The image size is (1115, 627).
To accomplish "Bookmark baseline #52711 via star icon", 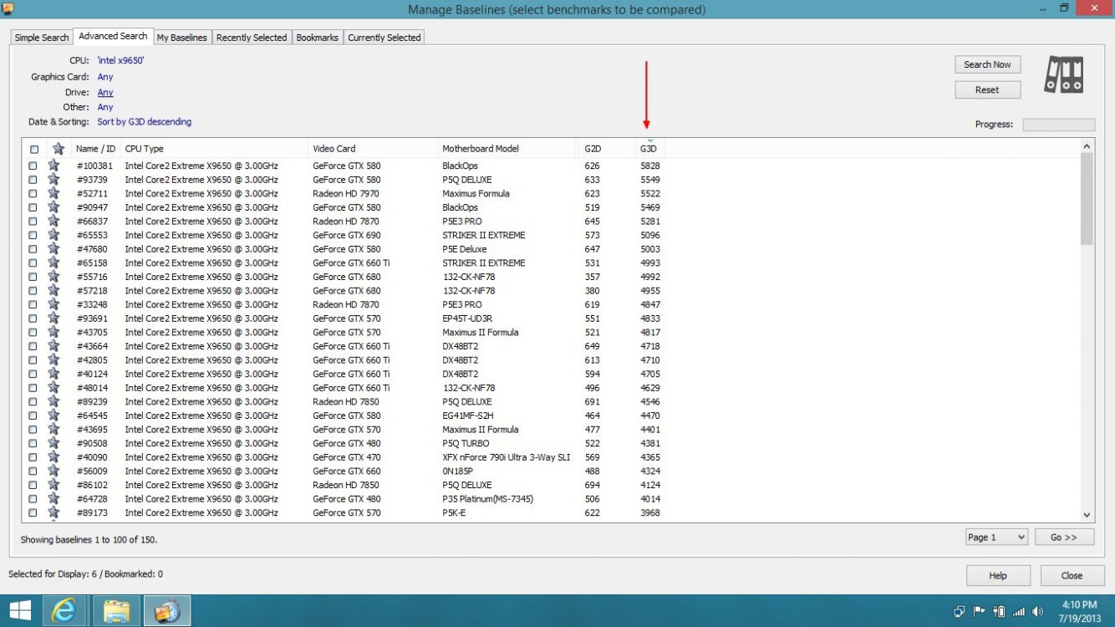I will [54, 193].
